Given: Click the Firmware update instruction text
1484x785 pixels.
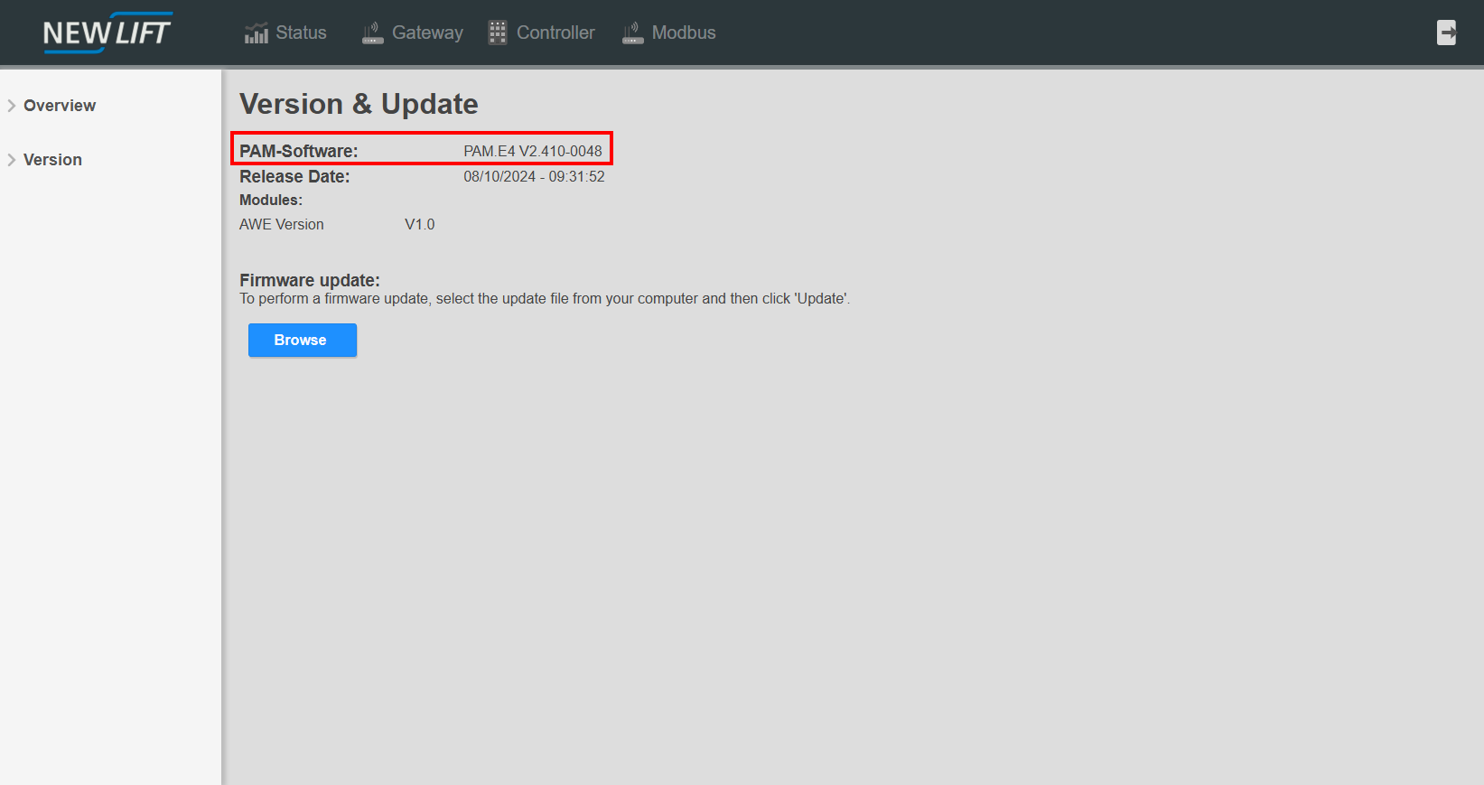Looking at the screenshot, I should (x=544, y=299).
